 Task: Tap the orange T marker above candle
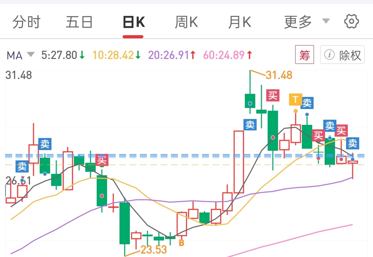295,99
